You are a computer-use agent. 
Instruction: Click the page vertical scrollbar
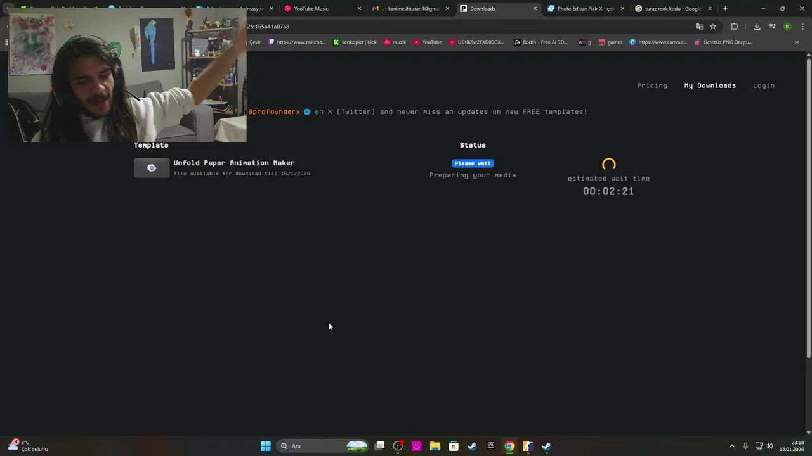point(809,208)
